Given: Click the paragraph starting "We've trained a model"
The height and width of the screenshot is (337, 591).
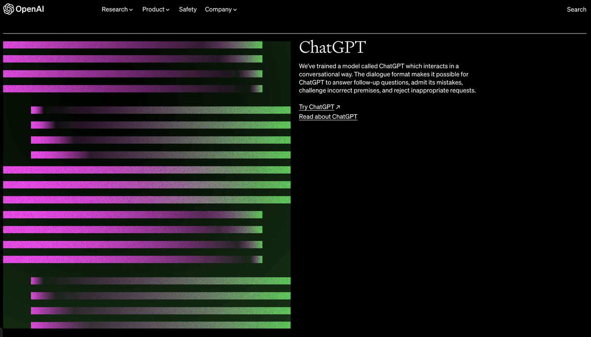Looking at the screenshot, I should click(x=387, y=78).
